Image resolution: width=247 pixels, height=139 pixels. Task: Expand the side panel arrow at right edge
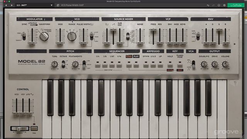click(235, 44)
